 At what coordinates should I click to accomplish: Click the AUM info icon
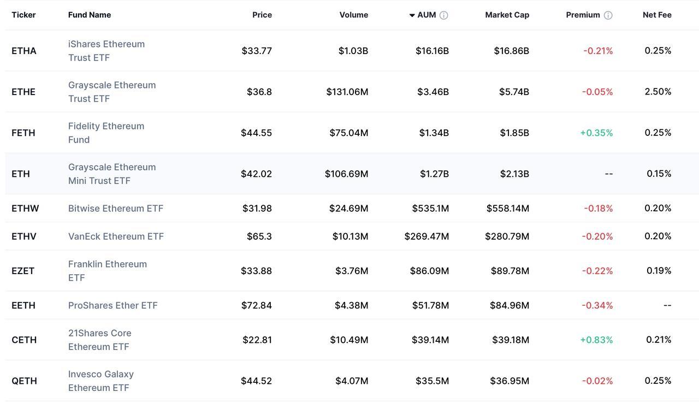(443, 15)
